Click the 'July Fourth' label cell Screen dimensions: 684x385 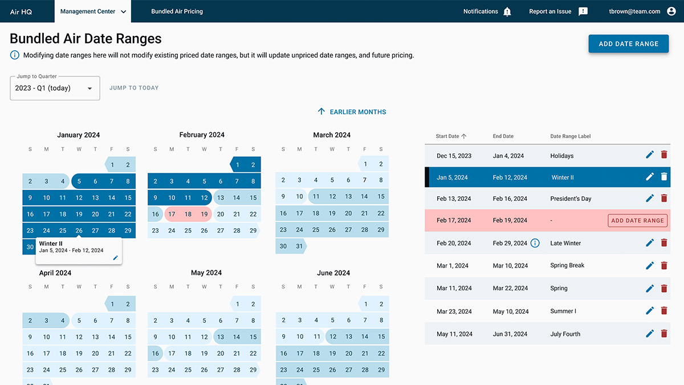pos(565,334)
